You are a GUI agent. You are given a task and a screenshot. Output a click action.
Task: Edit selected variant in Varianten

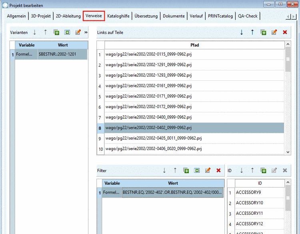[x=78, y=32]
